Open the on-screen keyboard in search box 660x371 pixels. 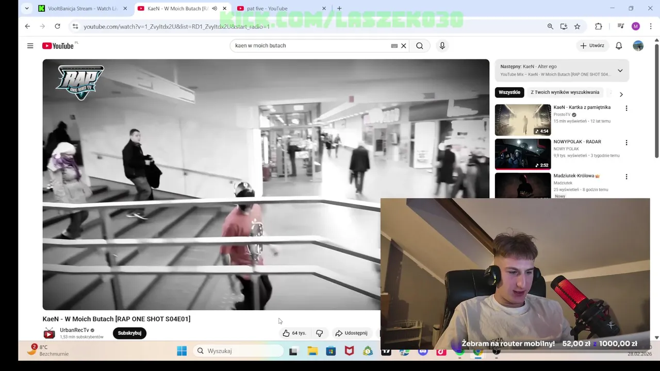click(x=394, y=46)
